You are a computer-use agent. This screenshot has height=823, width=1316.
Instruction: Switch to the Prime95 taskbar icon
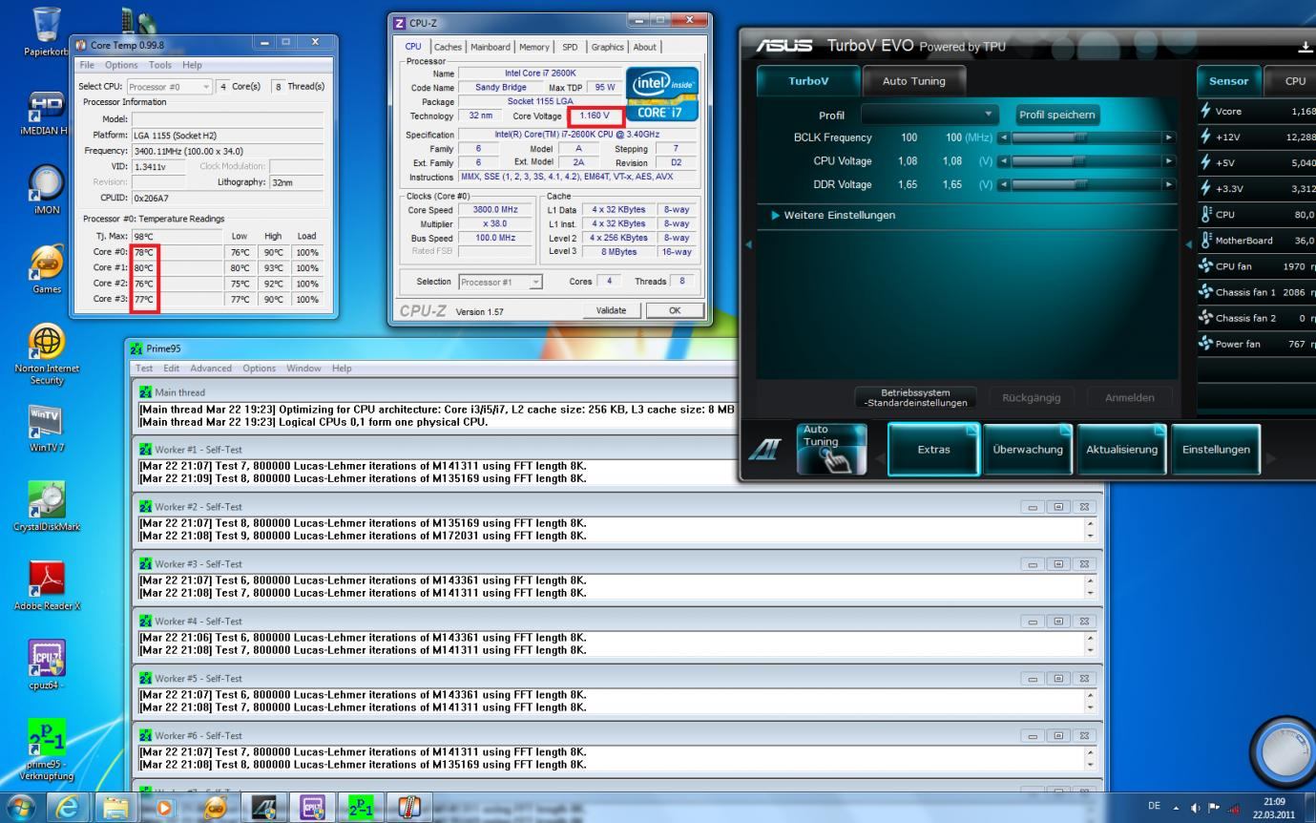[363, 807]
